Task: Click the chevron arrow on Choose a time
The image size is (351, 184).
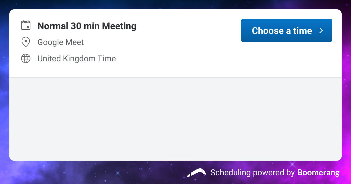Action: pos(321,30)
